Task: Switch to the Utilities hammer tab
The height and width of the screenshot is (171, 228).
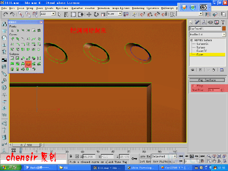Action: [x=223, y=22]
